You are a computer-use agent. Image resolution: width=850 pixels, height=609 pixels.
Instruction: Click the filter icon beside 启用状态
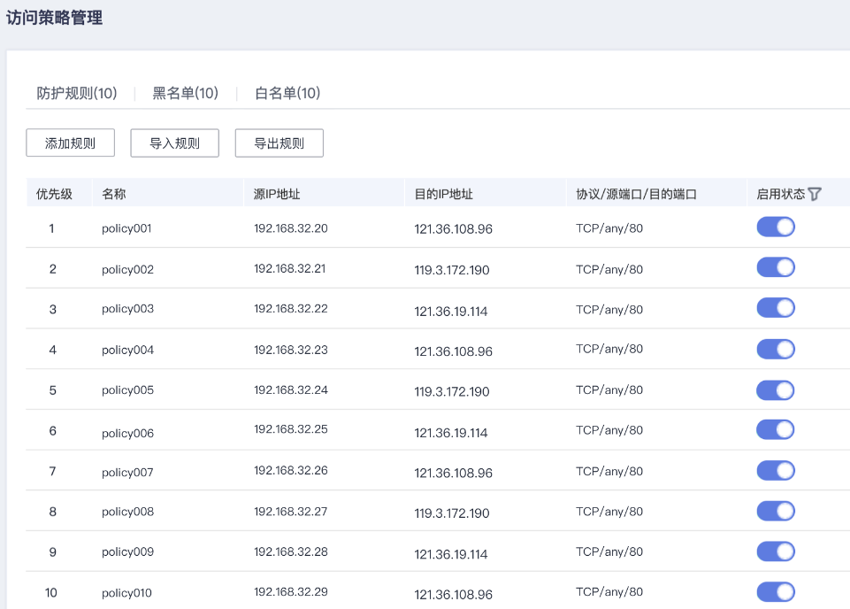(815, 194)
